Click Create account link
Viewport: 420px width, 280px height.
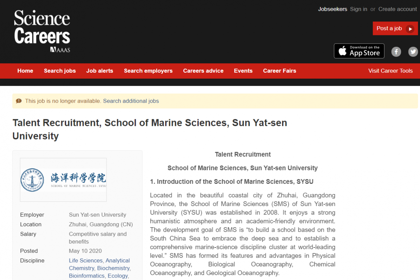[x=398, y=9]
